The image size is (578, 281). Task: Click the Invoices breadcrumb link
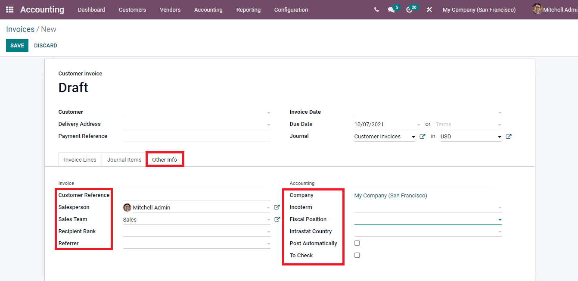[20, 29]
